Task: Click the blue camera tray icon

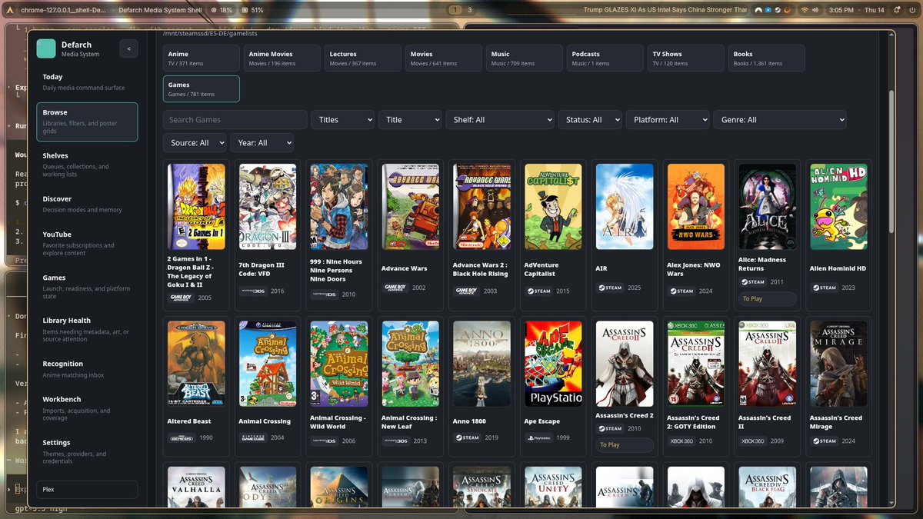Action: (x=768, y=10)
